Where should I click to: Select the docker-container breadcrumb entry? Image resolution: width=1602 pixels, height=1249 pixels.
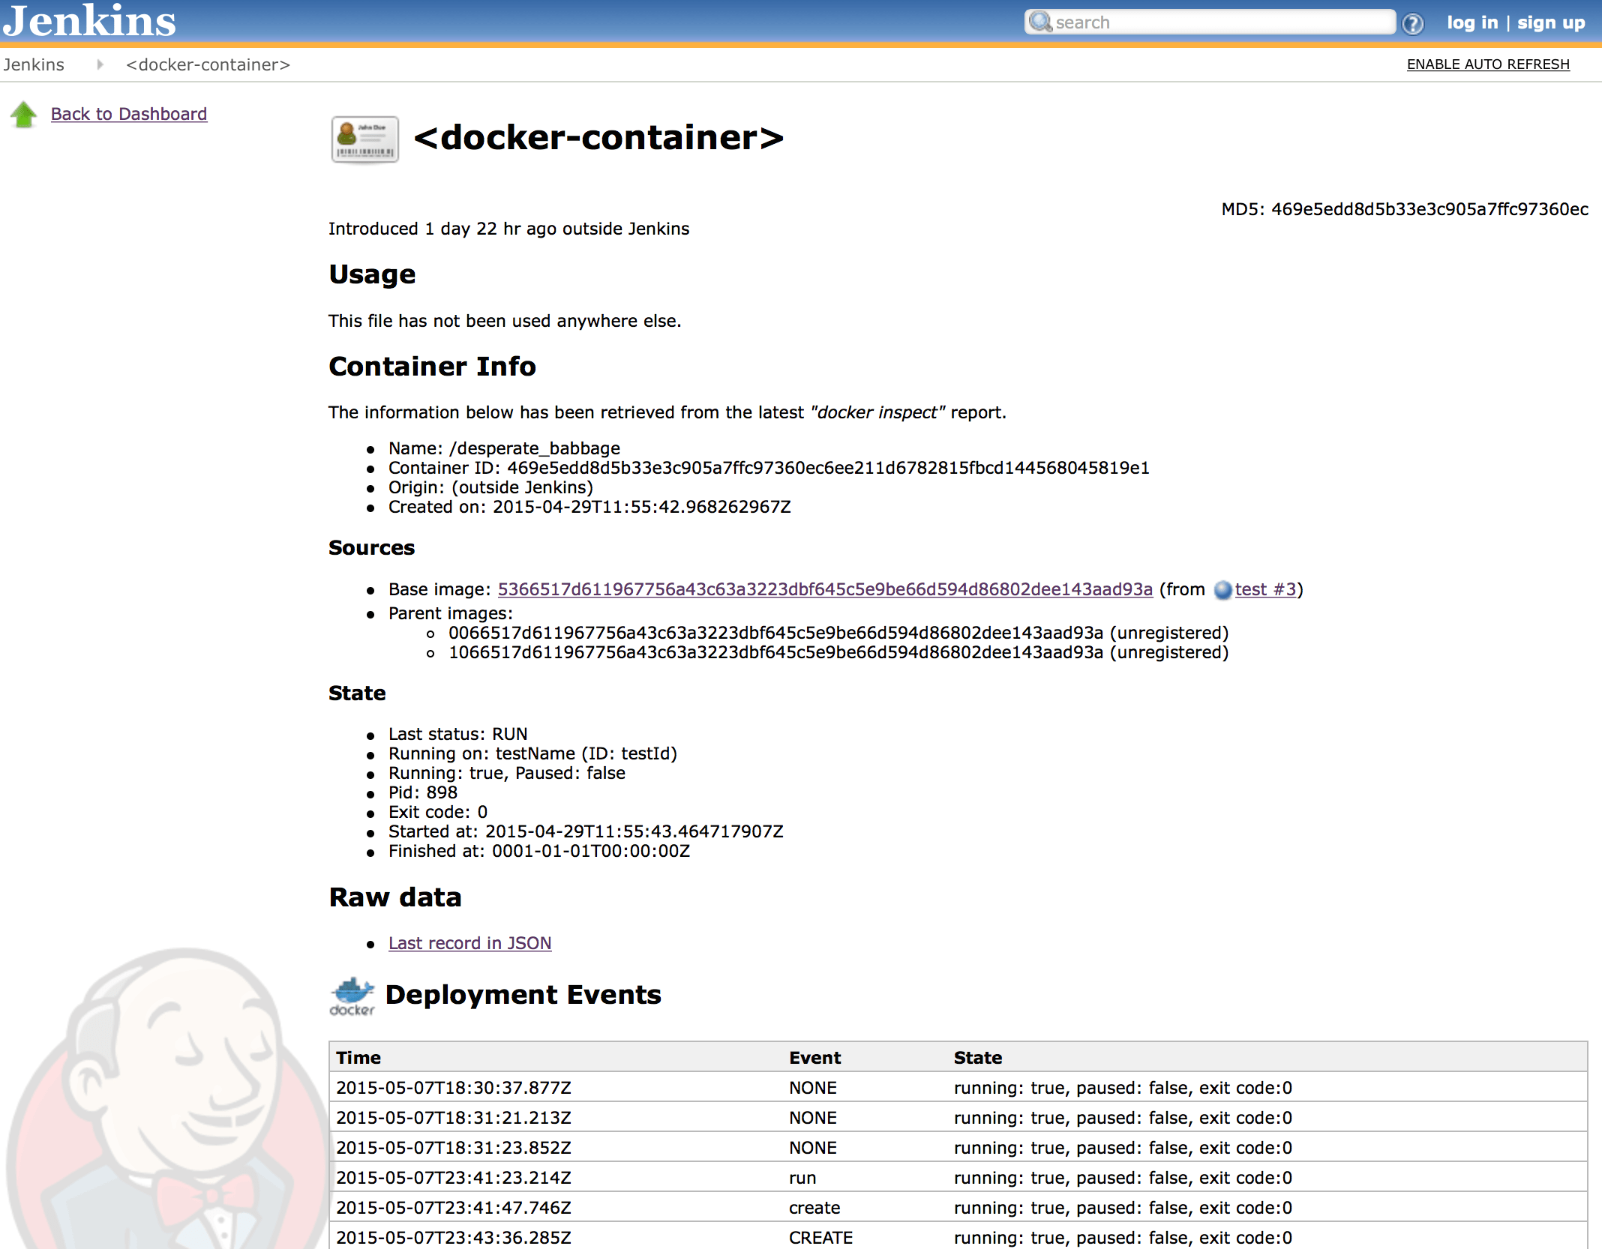207,64
